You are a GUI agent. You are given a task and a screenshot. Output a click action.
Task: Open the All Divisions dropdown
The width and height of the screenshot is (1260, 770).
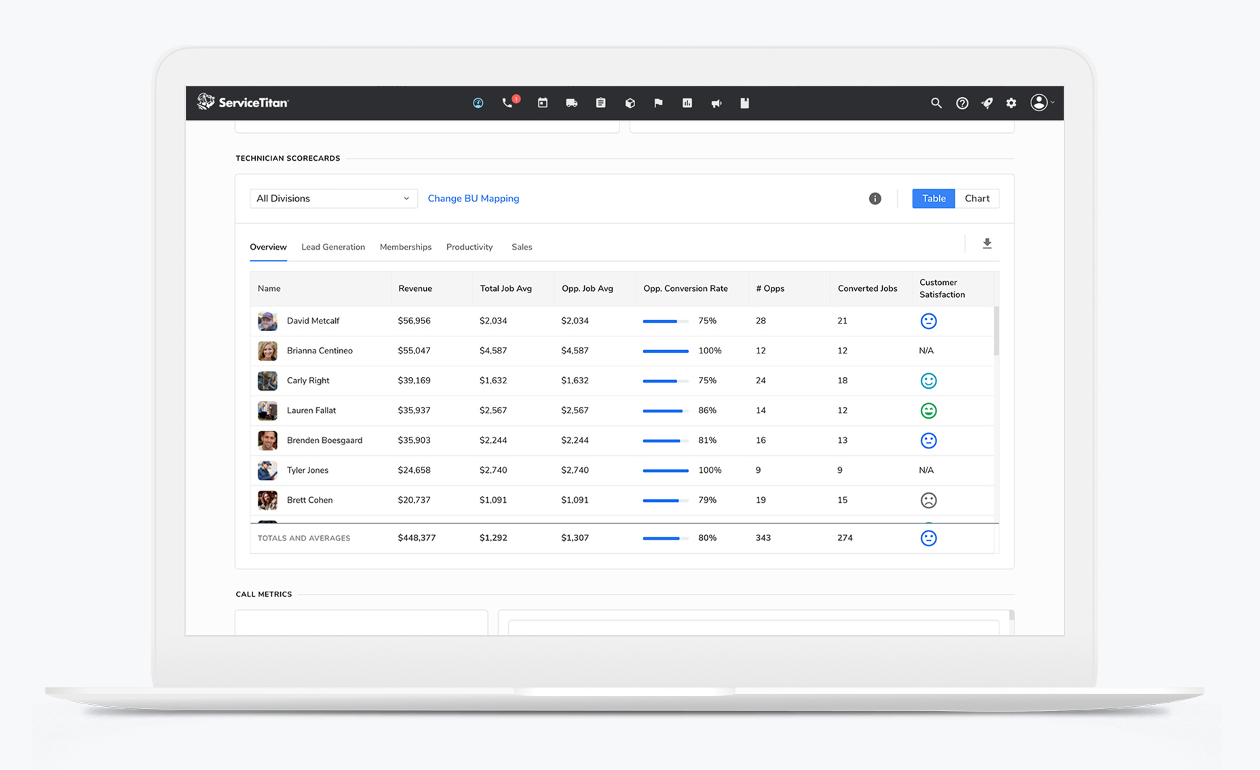point(333,198)
